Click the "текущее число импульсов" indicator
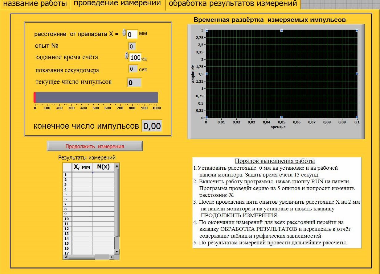This screenshot has width=380, height=274. (134, 83)
